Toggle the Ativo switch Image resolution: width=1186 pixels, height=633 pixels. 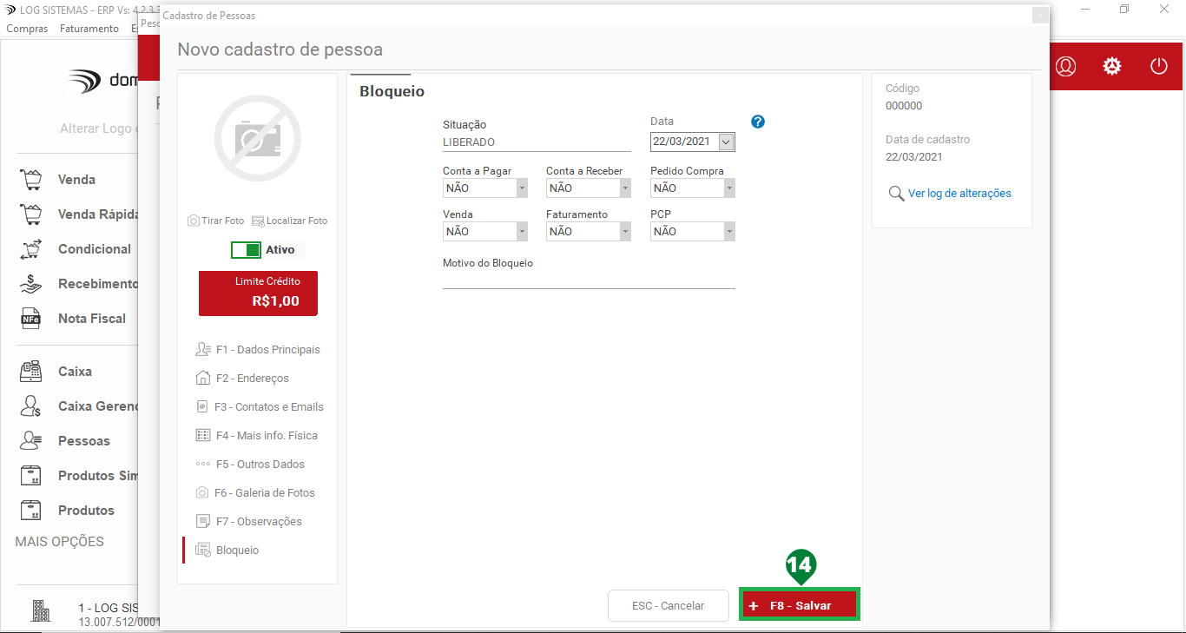click(x=246, y=250)
